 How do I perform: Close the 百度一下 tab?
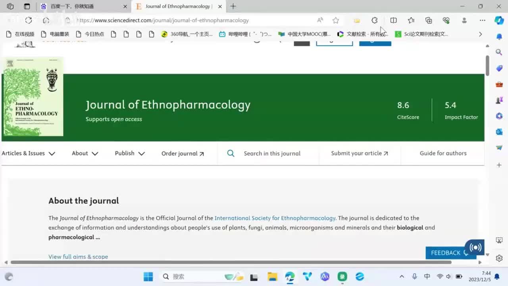pyautogui.click(x=125, y=6)
